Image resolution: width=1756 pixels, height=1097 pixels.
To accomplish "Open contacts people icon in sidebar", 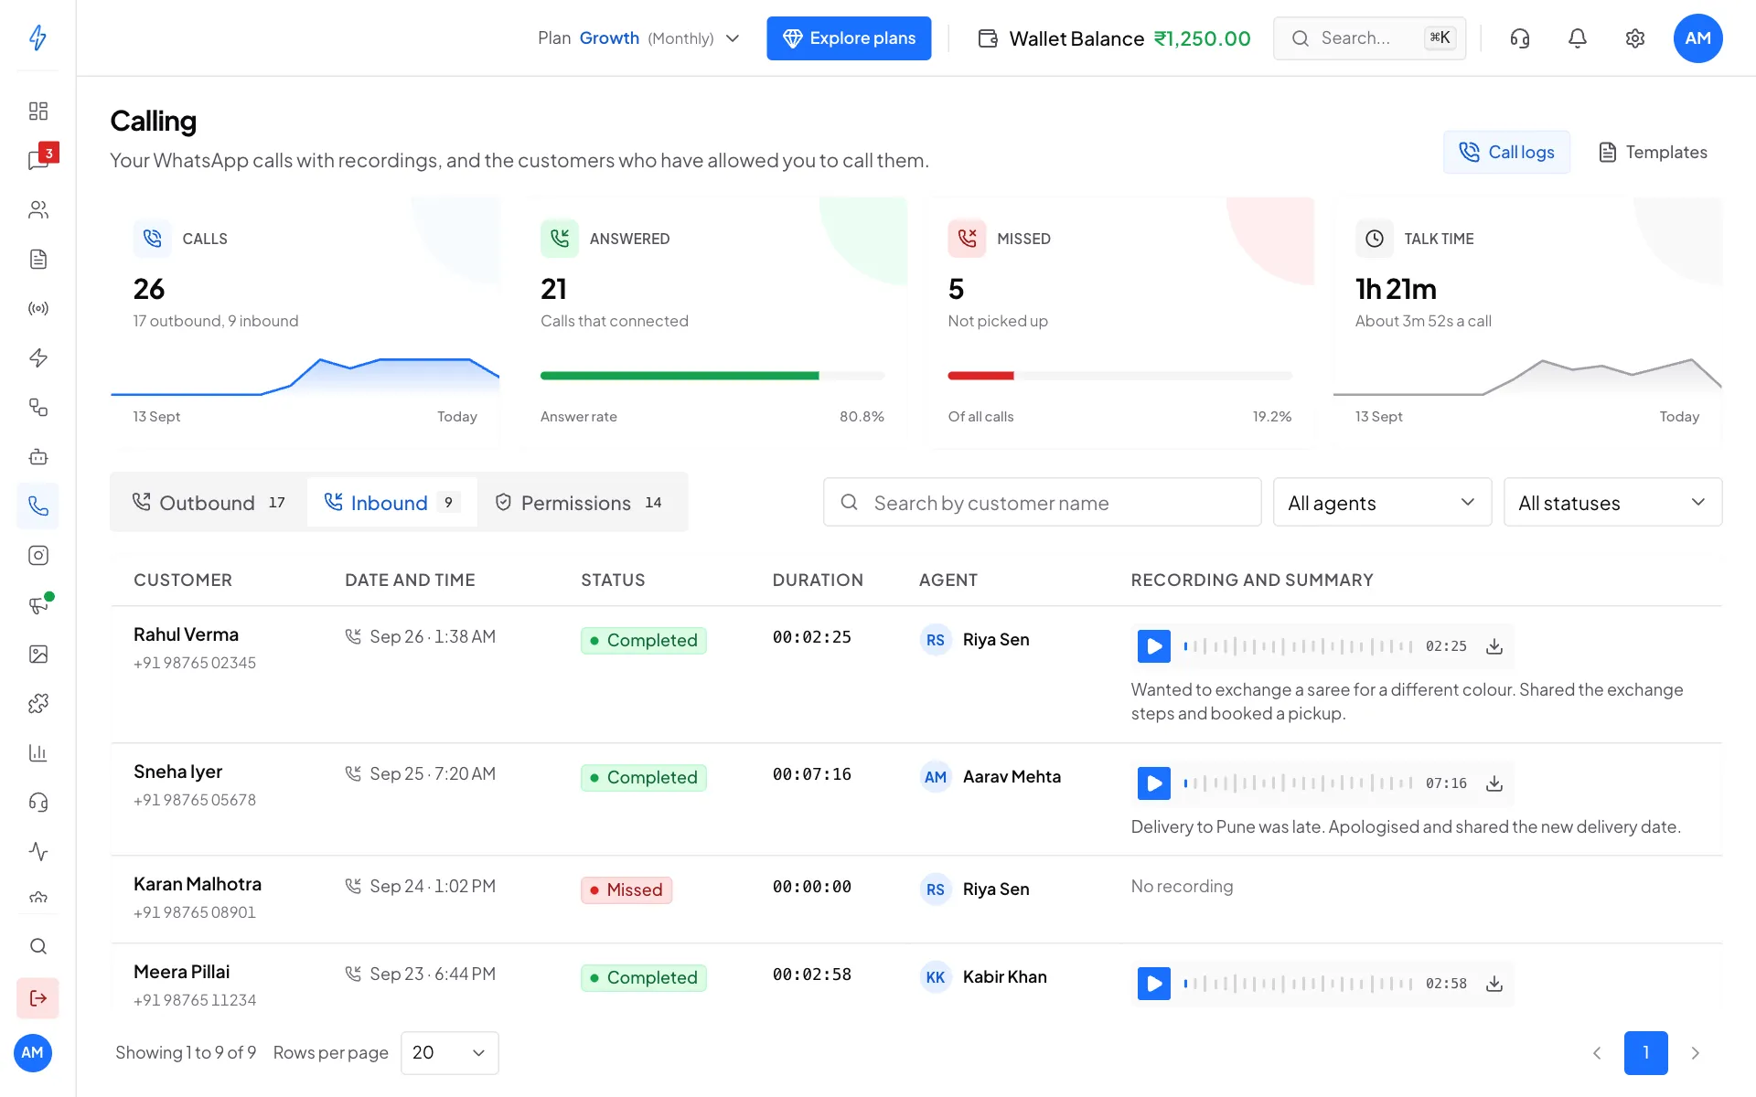I will [x=37, y=209].
